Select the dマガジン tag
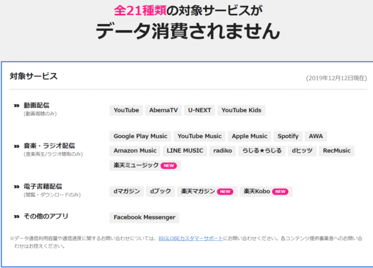 [126, 192]
